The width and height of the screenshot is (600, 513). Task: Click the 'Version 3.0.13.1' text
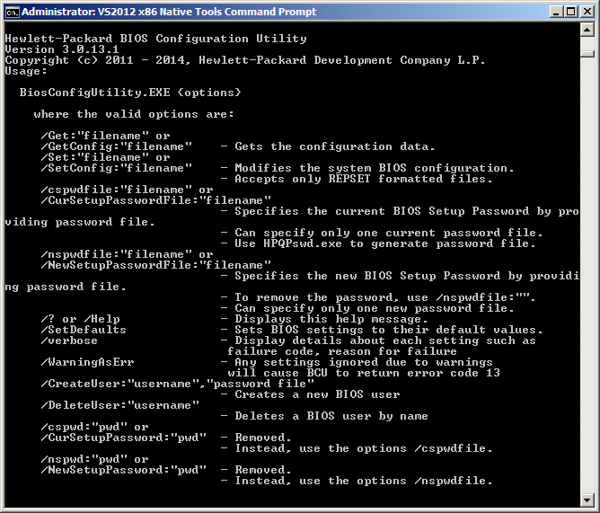(x=62, y=49)
